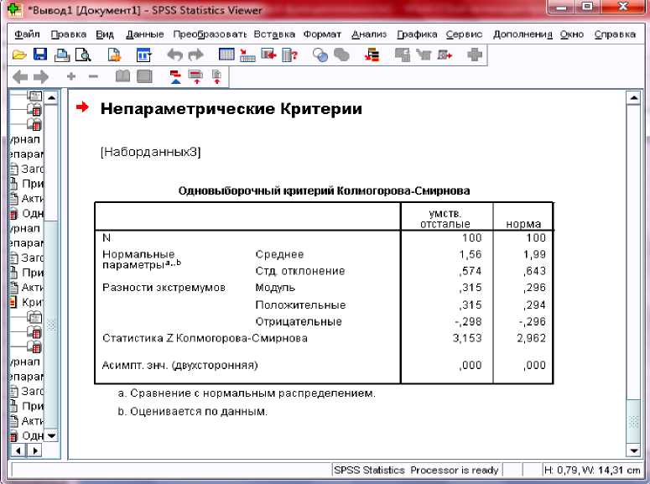Screen dimensions: 650x484
Task: Save the output with floppy disk icon
Action: coord(40,55)
